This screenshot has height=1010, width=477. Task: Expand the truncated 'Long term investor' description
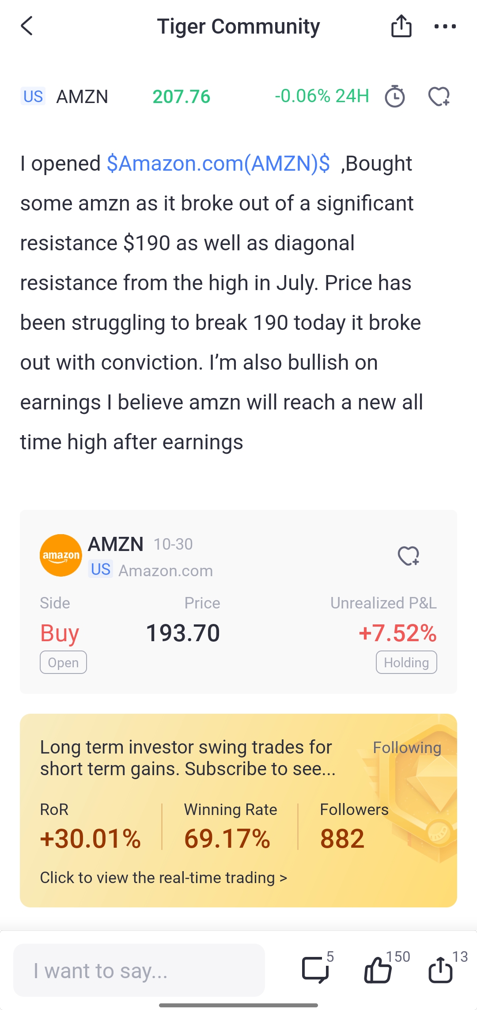tap(188, 758)
